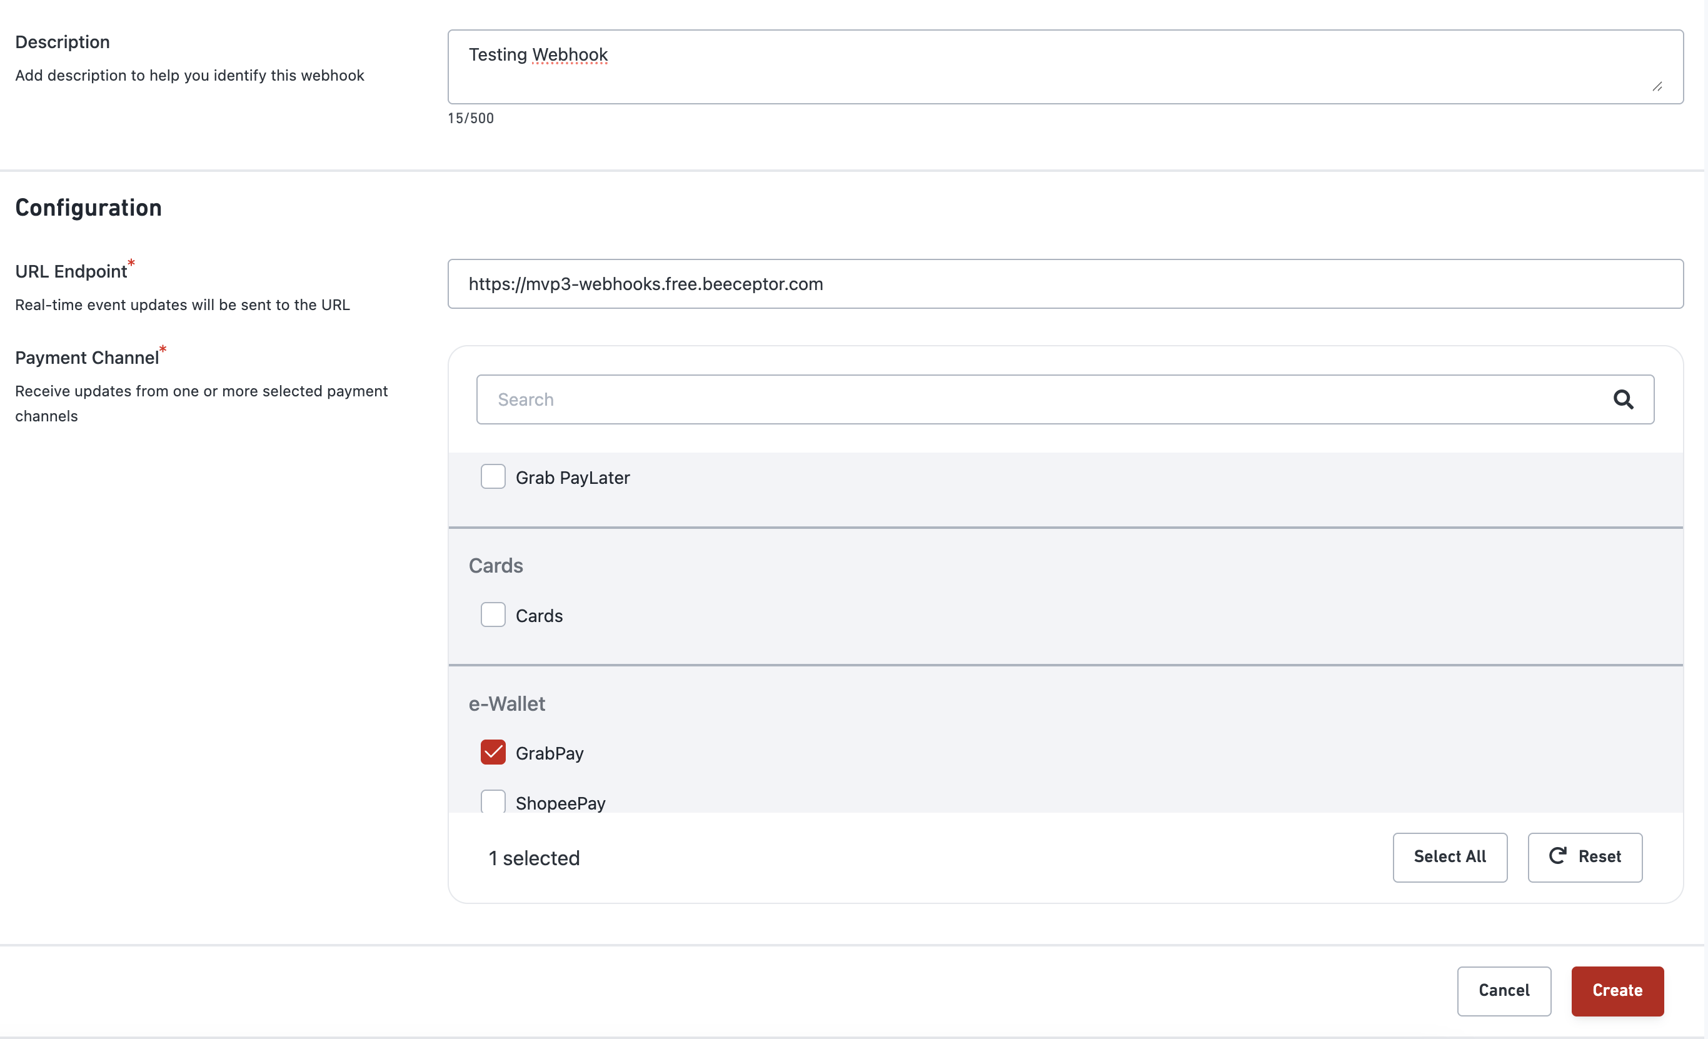The height and width of the screenshot is (1039, 1708).
Task: Click the '1 selected' counter text
Action: click(x=534, y=858)
